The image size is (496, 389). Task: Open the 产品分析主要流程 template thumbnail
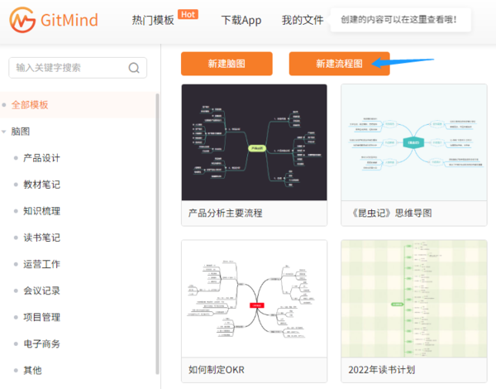(254, 142)
